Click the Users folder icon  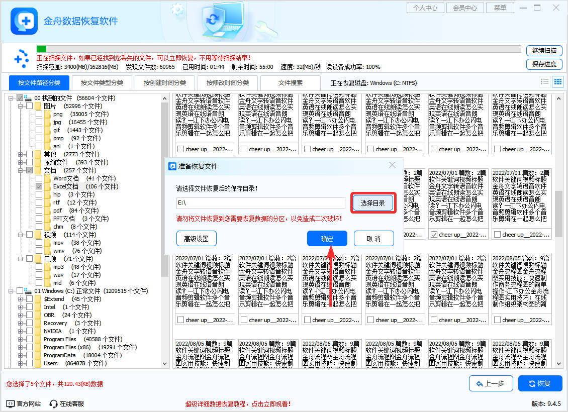(x=38, y=363)
